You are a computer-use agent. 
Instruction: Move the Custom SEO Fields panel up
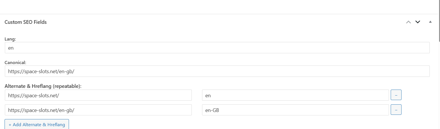point(408,22)
